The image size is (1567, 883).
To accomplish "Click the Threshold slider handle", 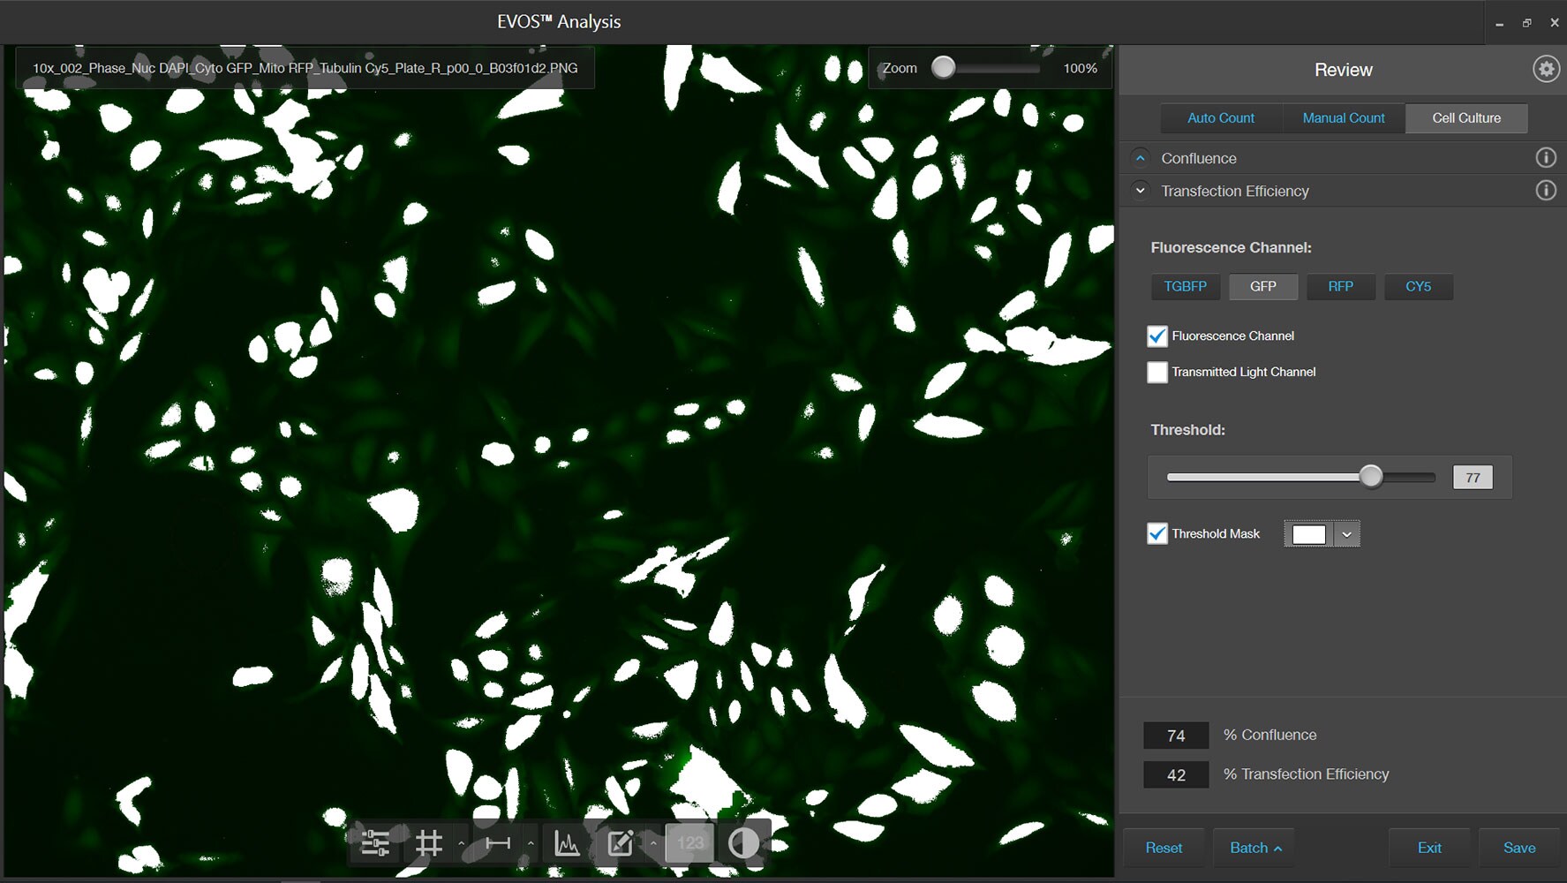I will point(1370,477).
